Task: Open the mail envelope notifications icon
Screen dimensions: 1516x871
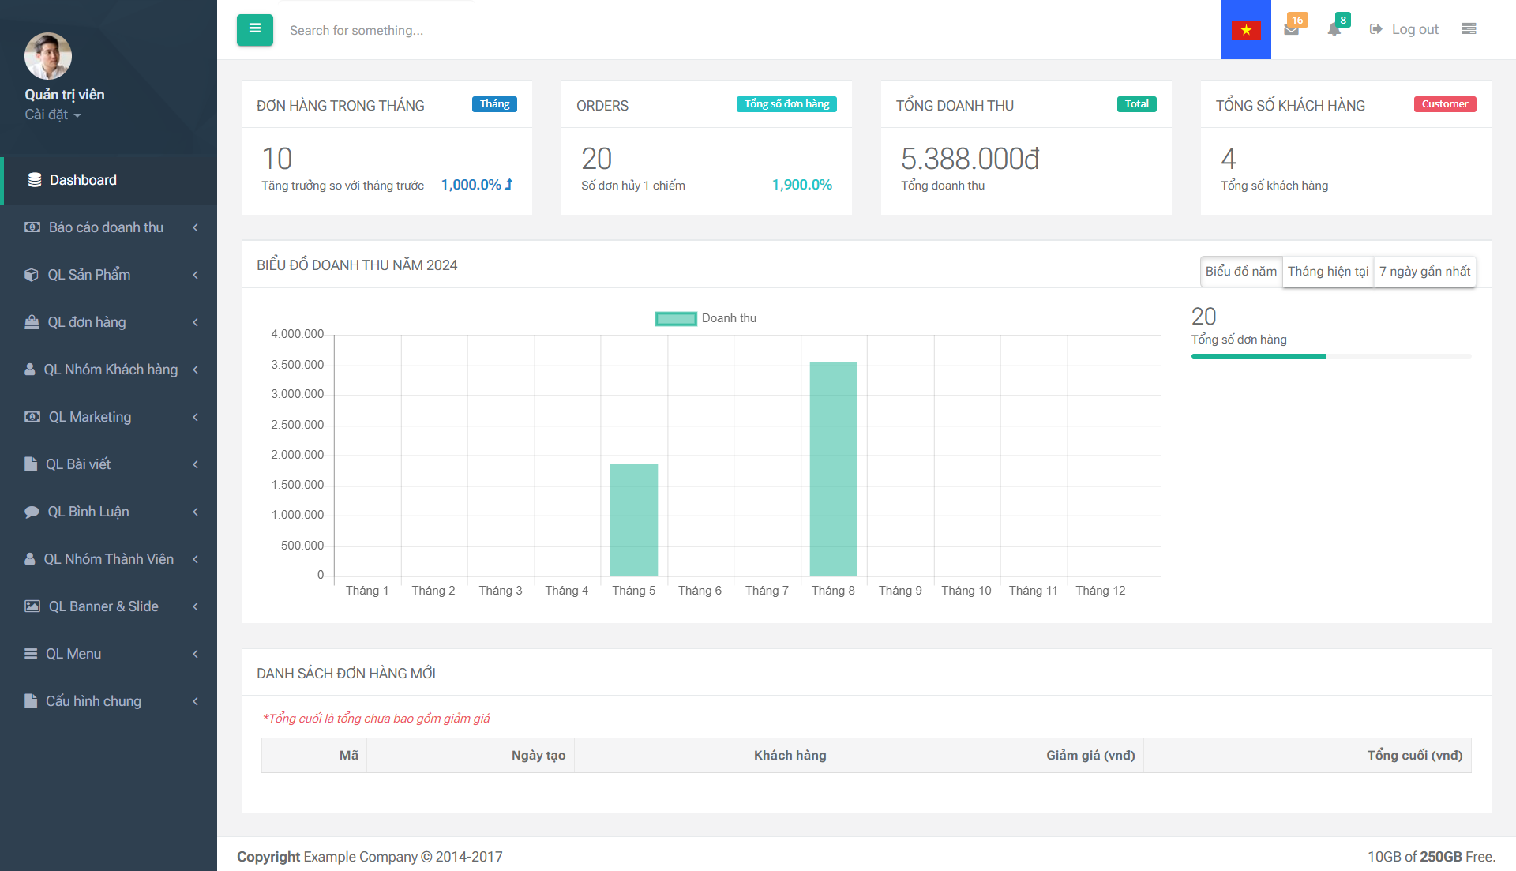Action: [x=1292, y=30]
